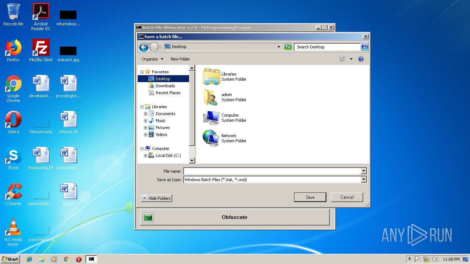Select the reforce.rtf desktop file
This screenshot has height=264, width=470.
[68, 122]
